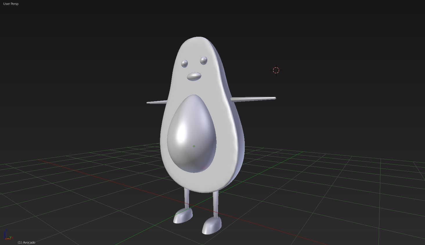Viewport: 425px width, 245px height.
Task: Click the red-white 3D cursor crosshair
Action: tap(276, 70)
